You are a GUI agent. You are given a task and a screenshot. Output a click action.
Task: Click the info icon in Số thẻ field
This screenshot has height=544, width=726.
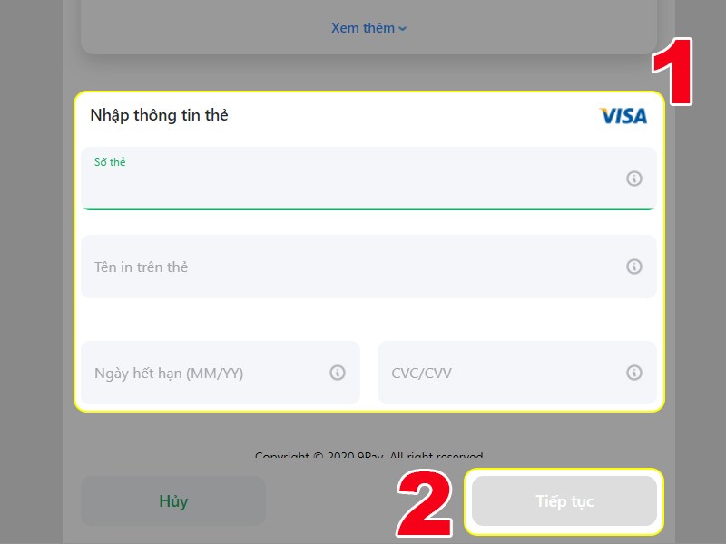tap(633, 179)
